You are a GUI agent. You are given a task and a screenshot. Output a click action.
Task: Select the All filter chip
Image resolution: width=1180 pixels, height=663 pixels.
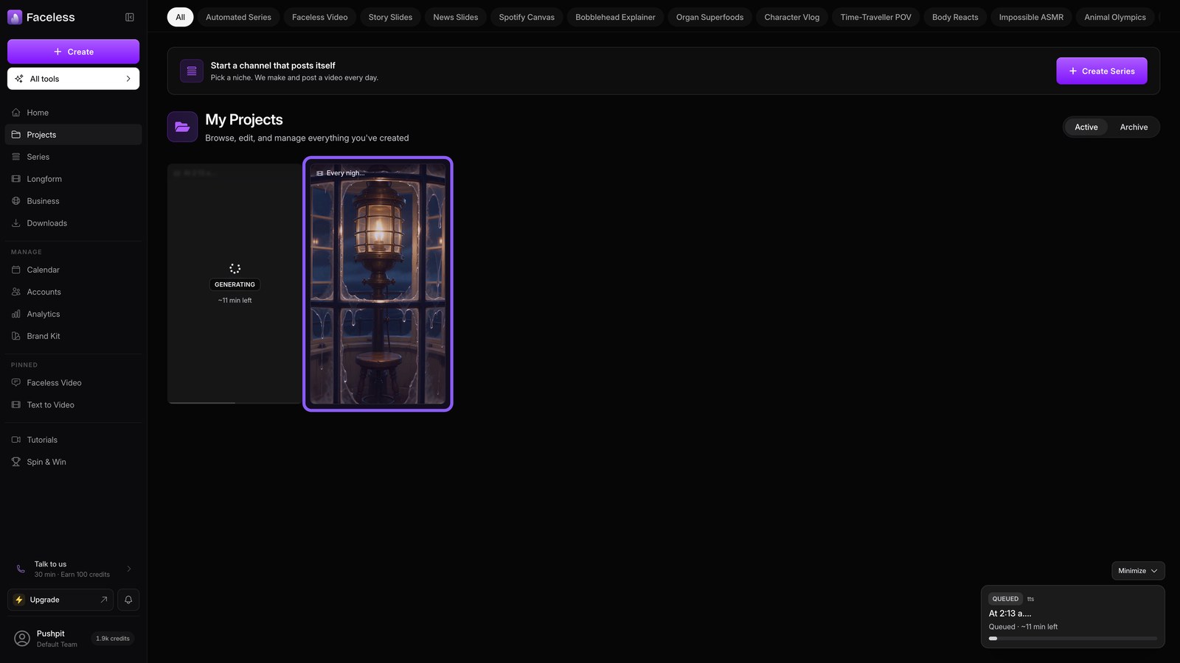[180, 17]
